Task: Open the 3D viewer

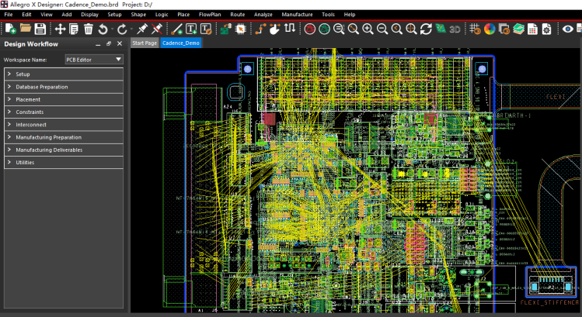Action: point(455,29)
